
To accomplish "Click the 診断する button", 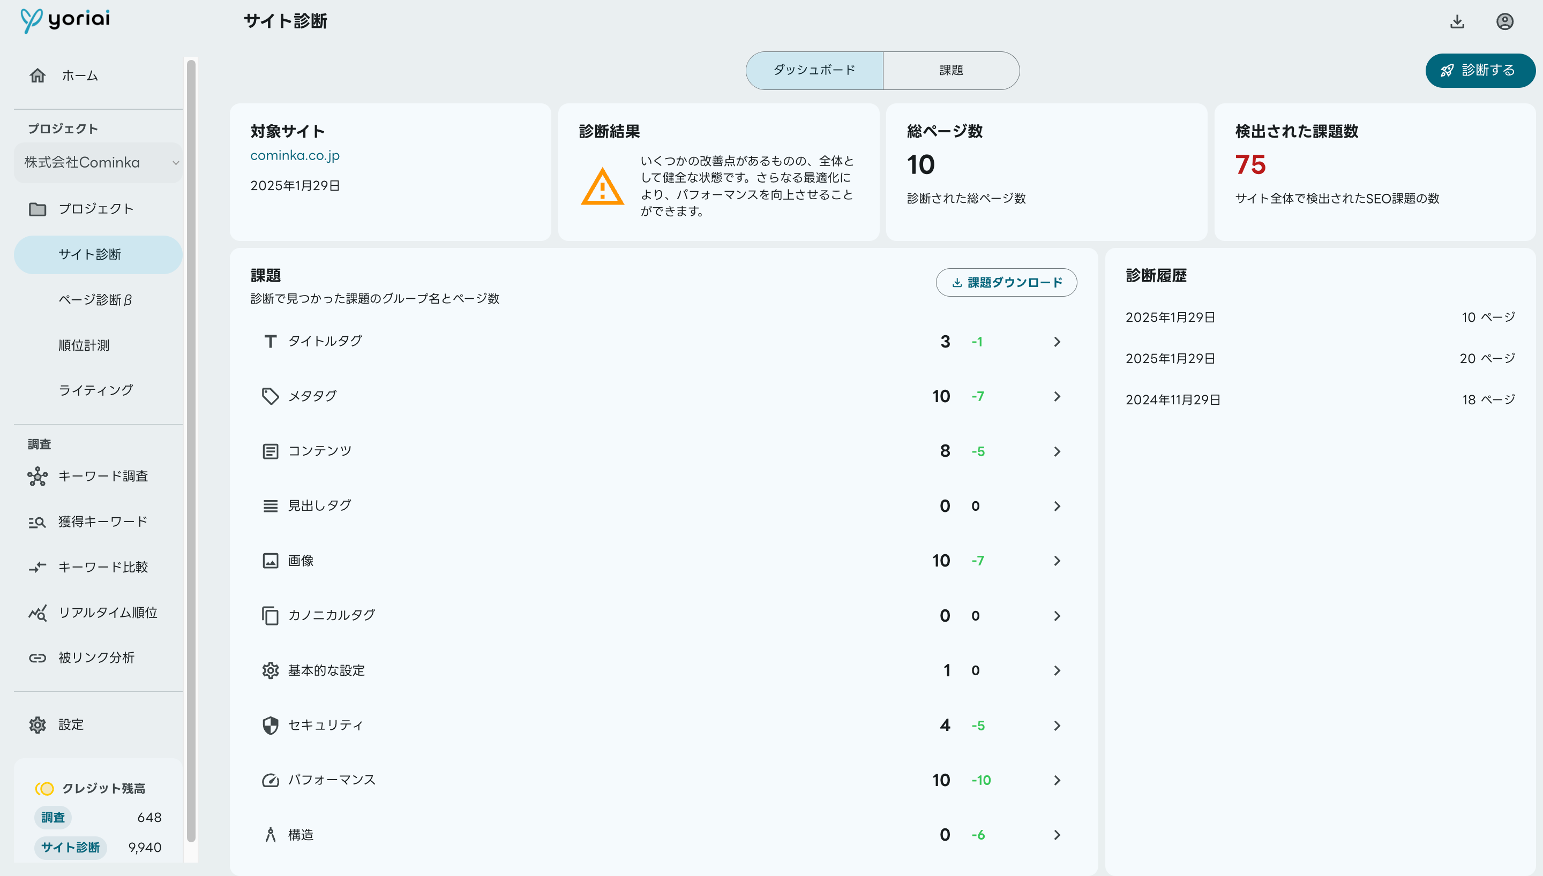I will 1480,70.
